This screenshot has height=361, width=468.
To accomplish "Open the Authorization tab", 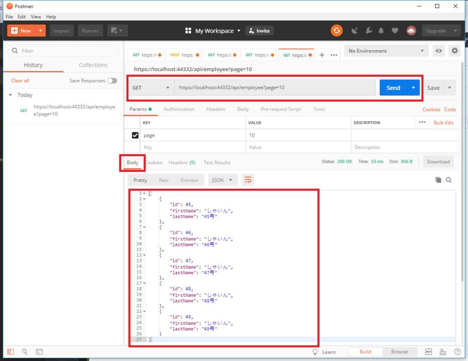I will coord(179,109).
